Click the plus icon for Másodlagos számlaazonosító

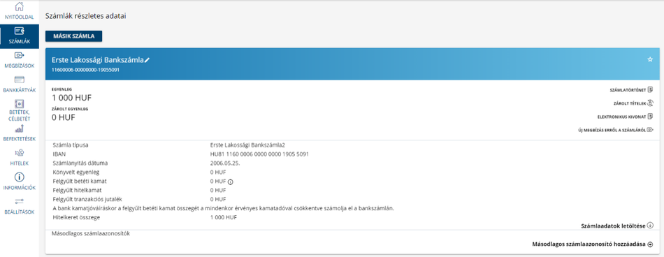[650, 244]
